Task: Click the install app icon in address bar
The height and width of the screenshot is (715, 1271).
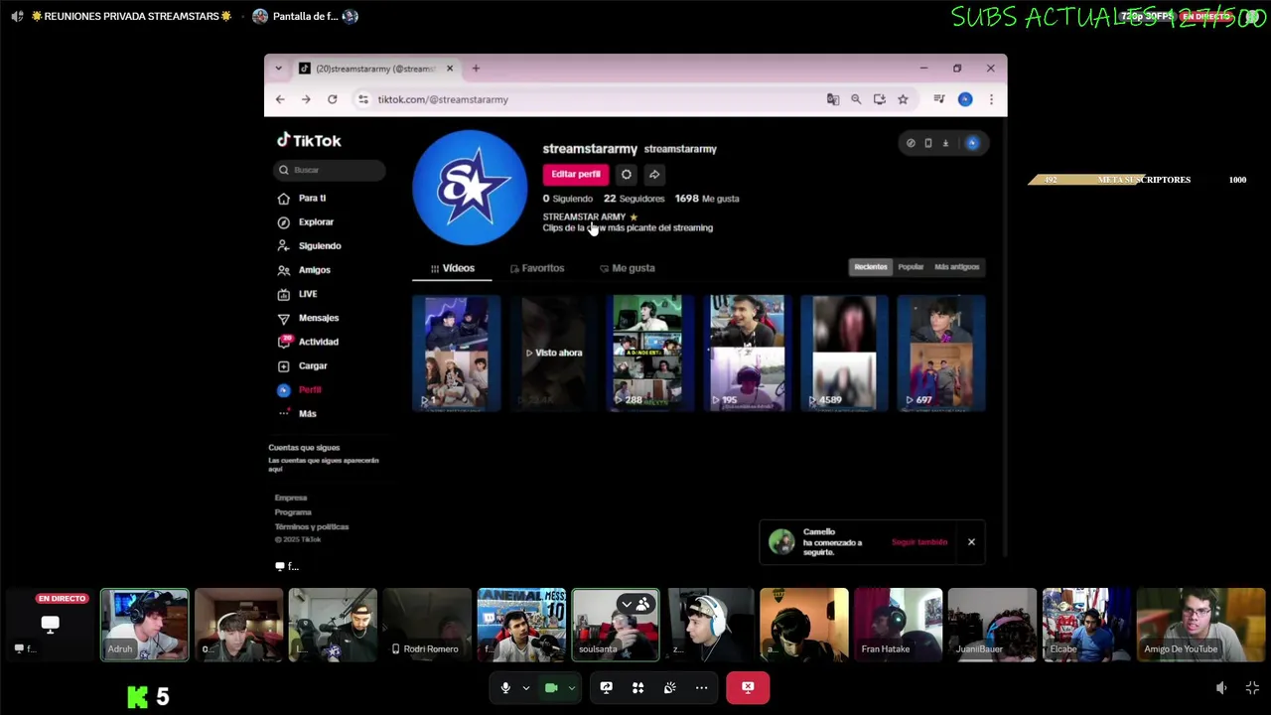Action: pyautogui.click(x=880, y=99)
